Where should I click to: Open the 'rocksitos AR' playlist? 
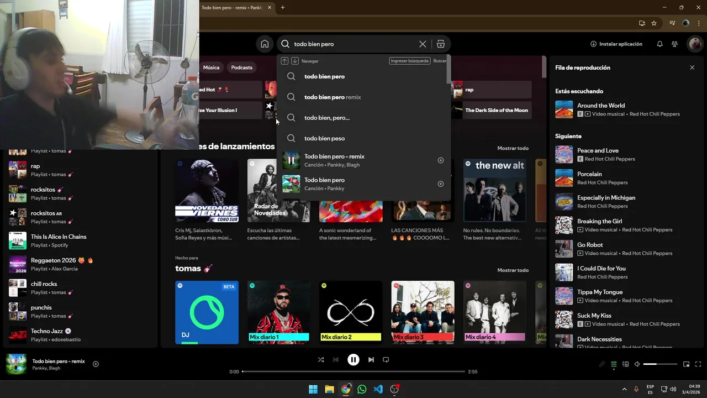pos(80,217)
